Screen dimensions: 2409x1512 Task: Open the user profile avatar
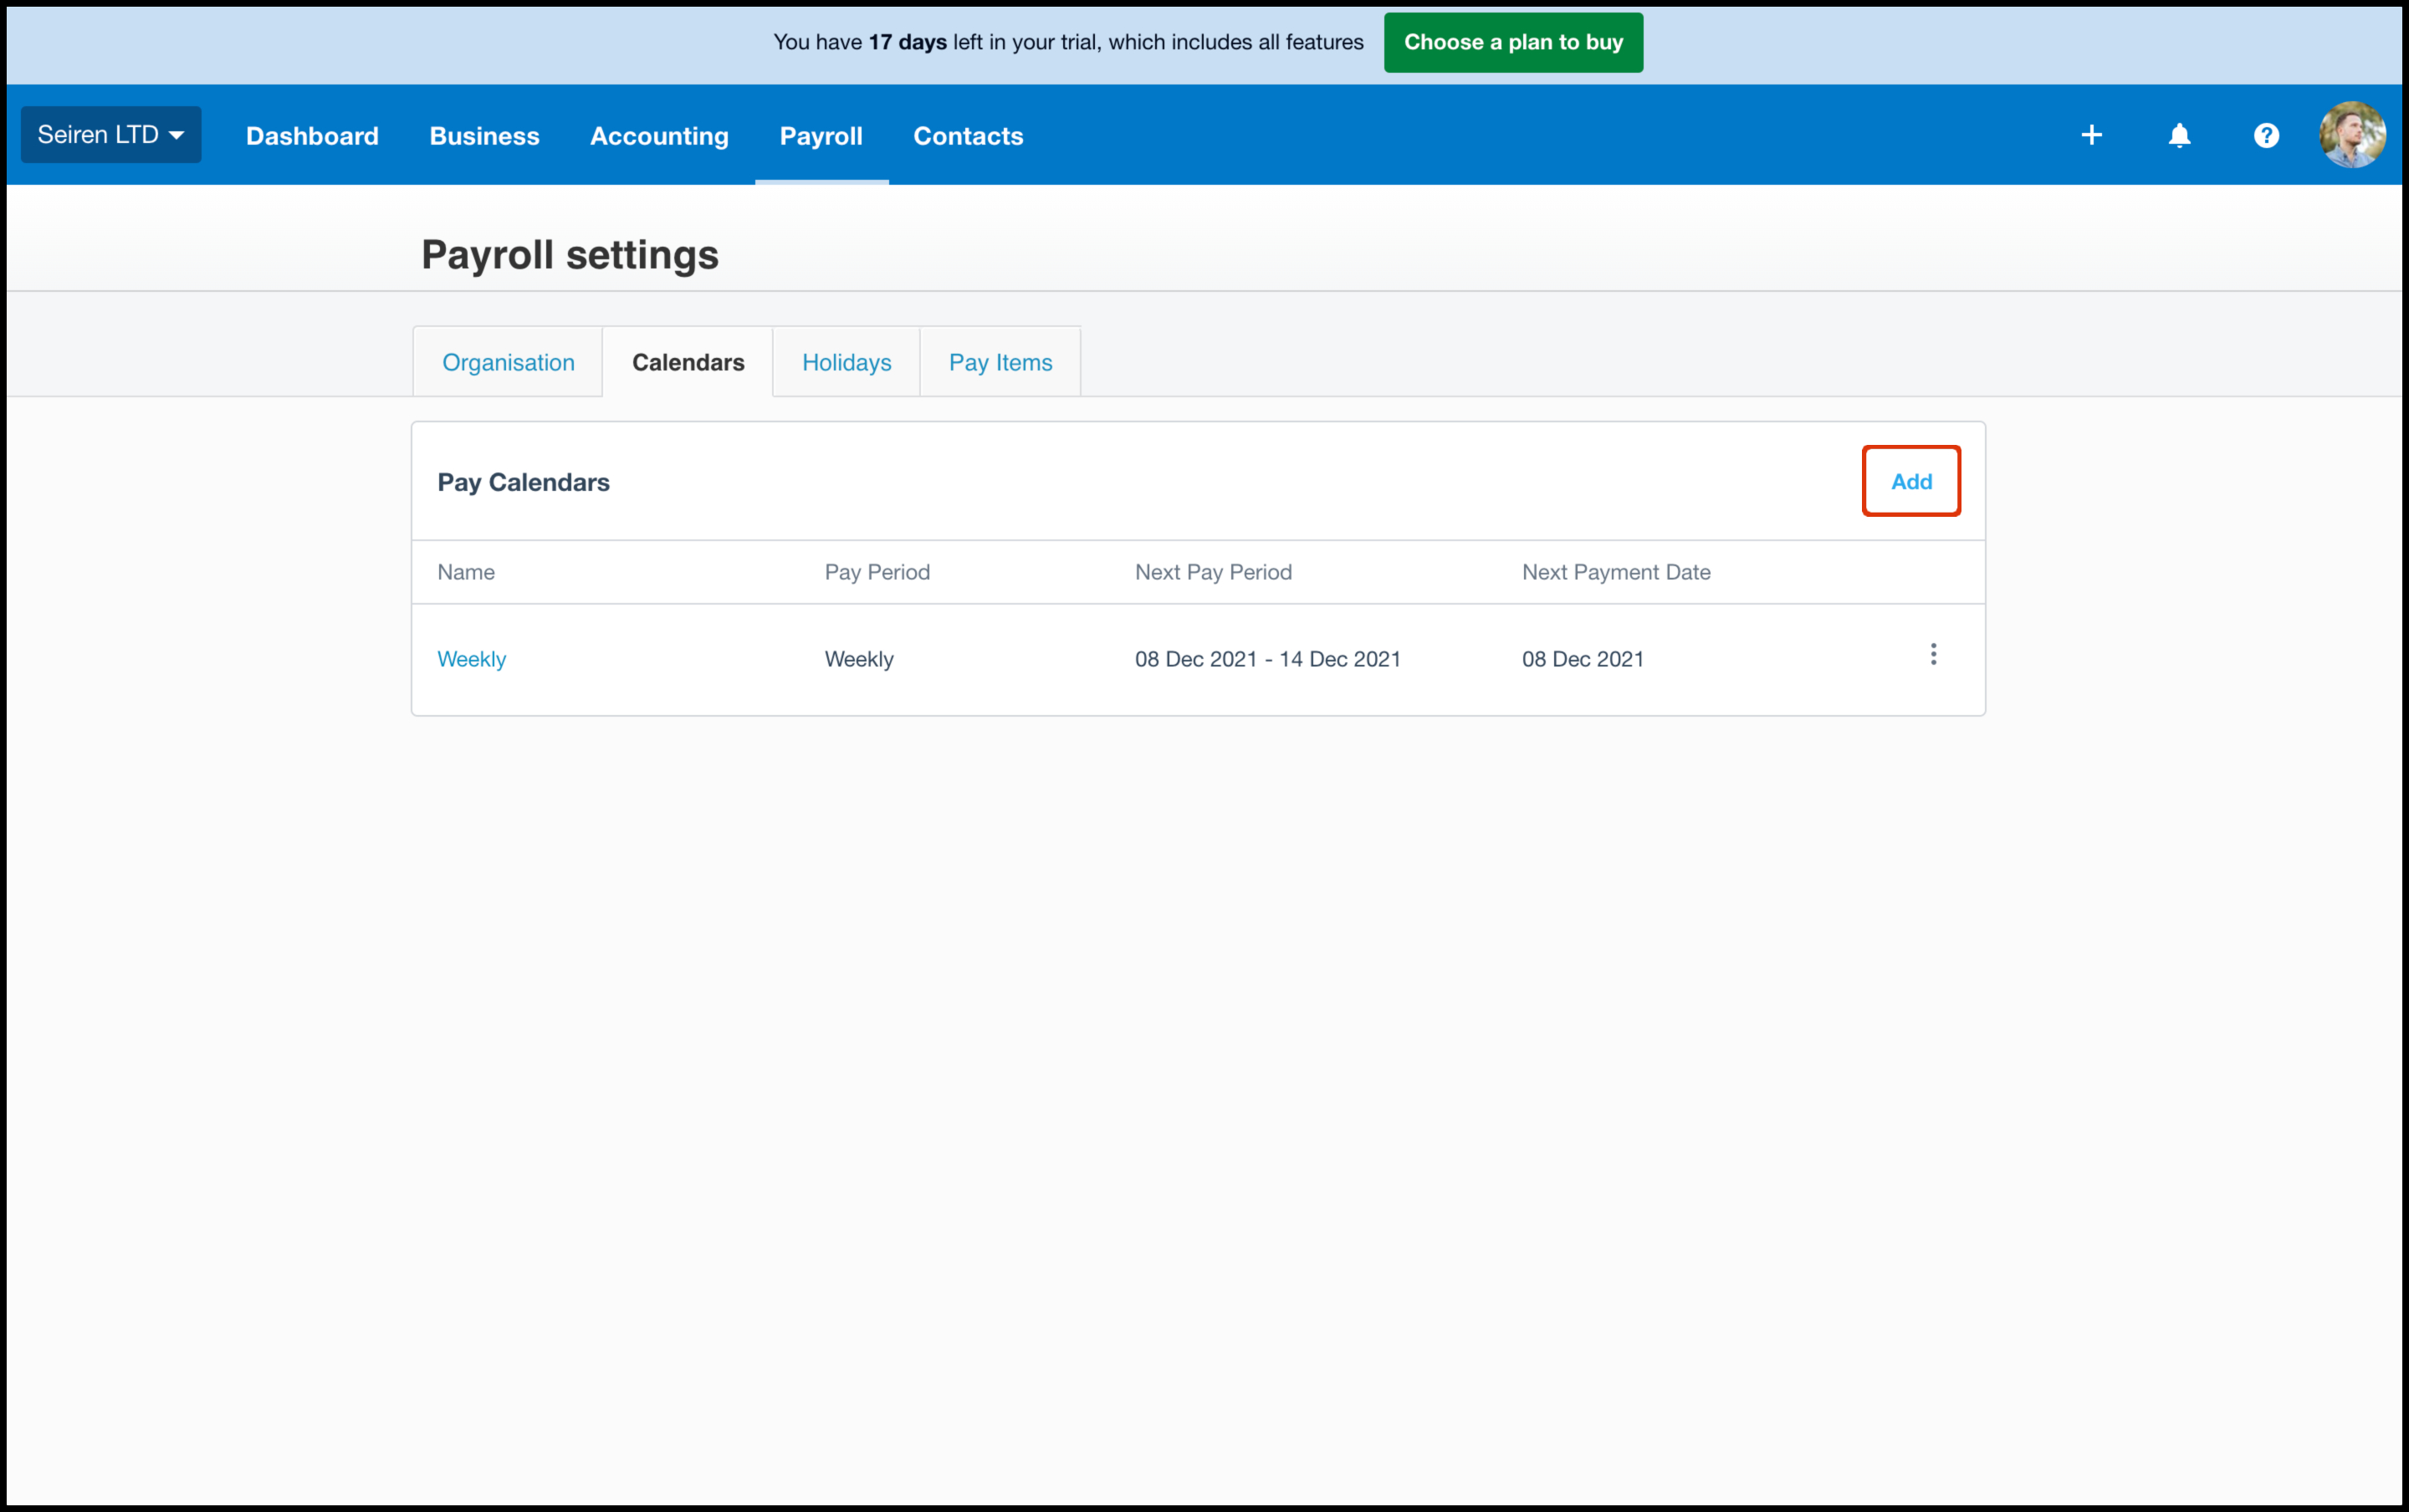tap(2351, 135)
